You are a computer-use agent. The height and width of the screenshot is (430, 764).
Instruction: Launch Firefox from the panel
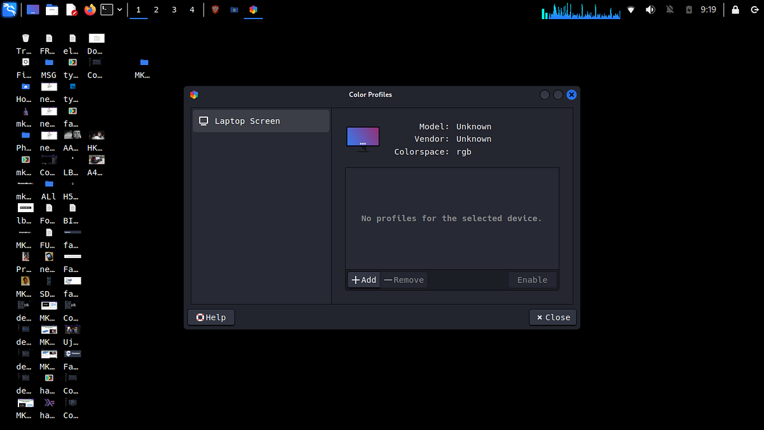click(90, 10)
